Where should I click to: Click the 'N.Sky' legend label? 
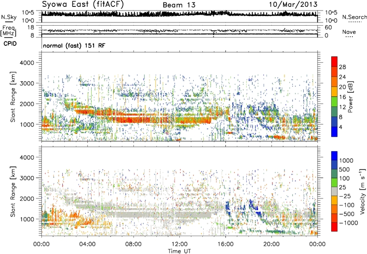click(x=9, y=17)
